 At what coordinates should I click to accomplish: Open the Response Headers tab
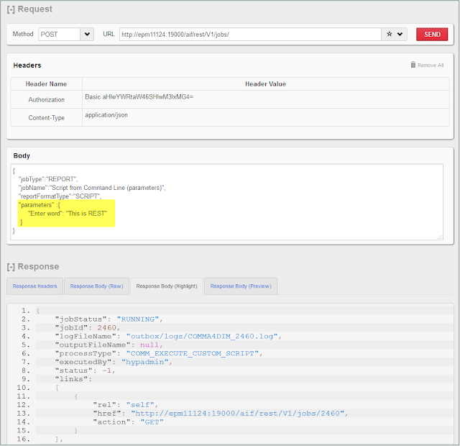point(35,286)
